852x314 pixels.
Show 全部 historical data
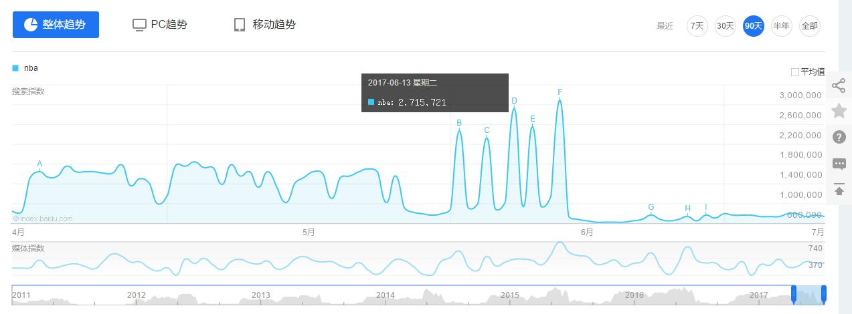809,26
